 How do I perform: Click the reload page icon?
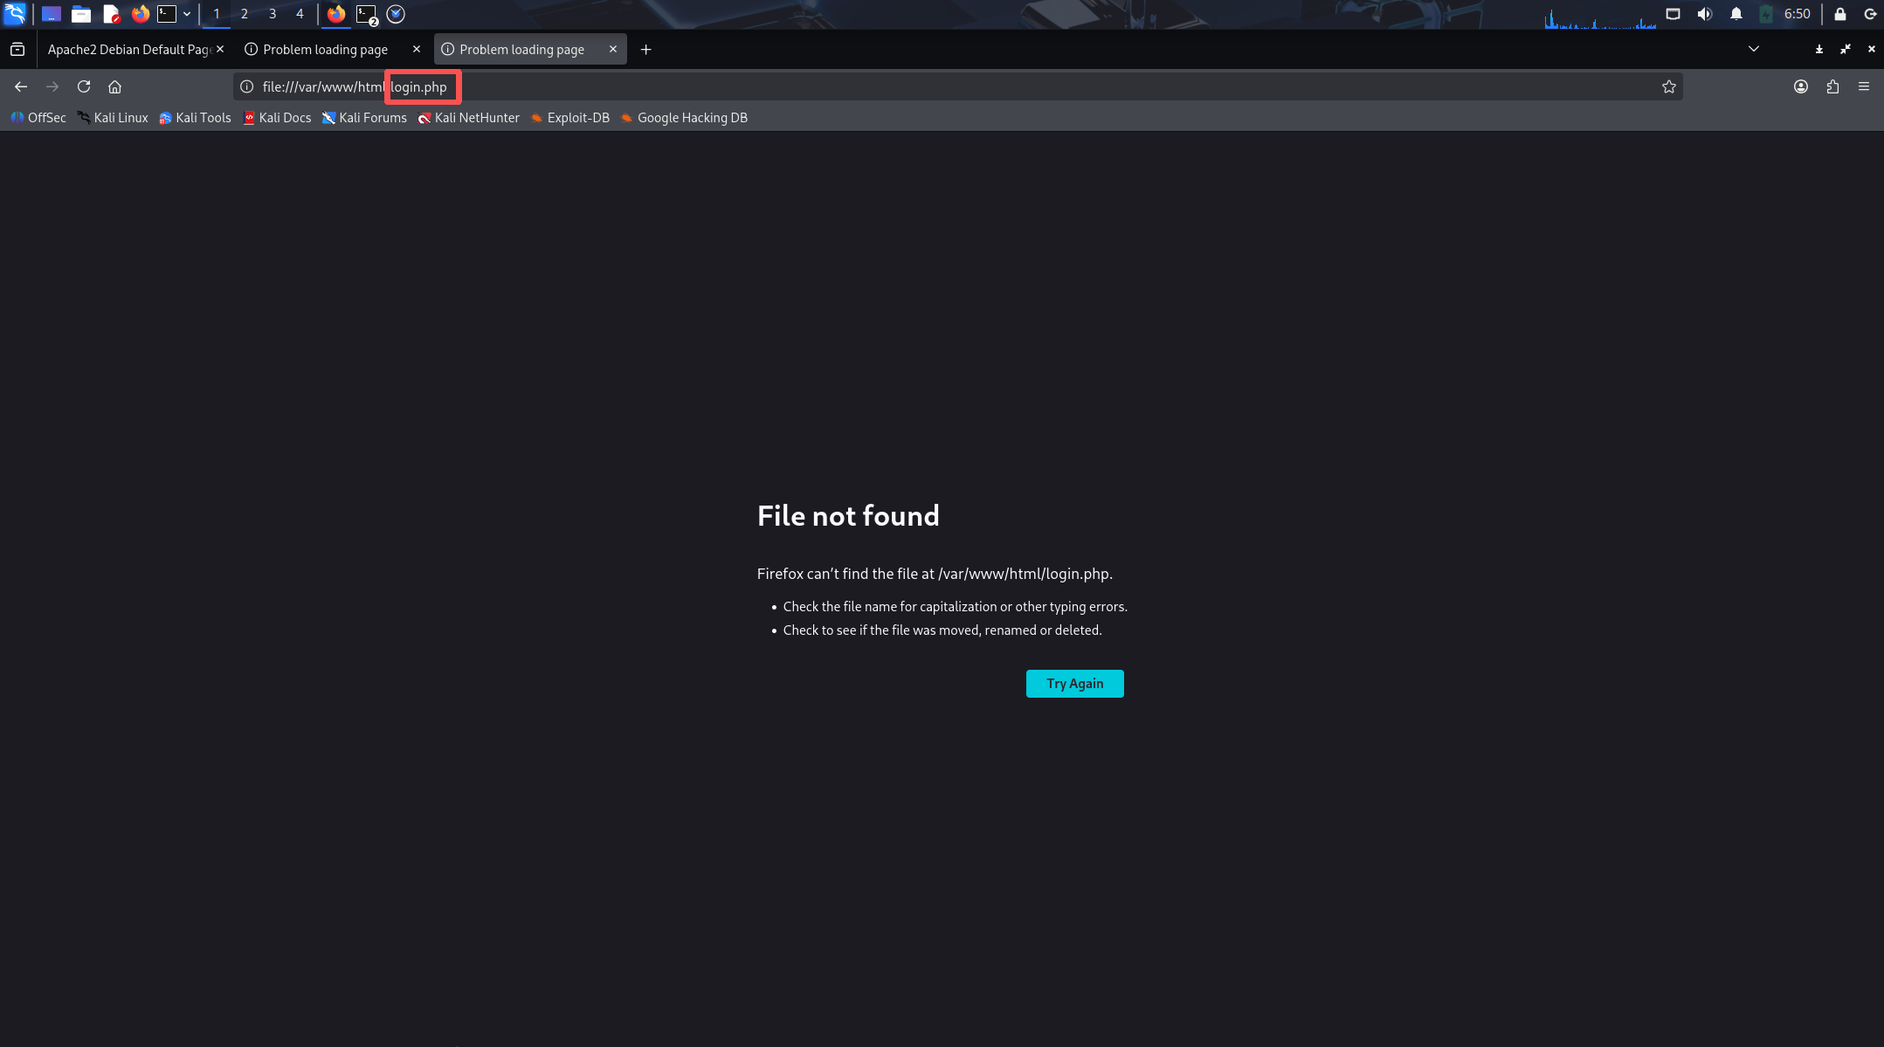[x=84, y=86]
